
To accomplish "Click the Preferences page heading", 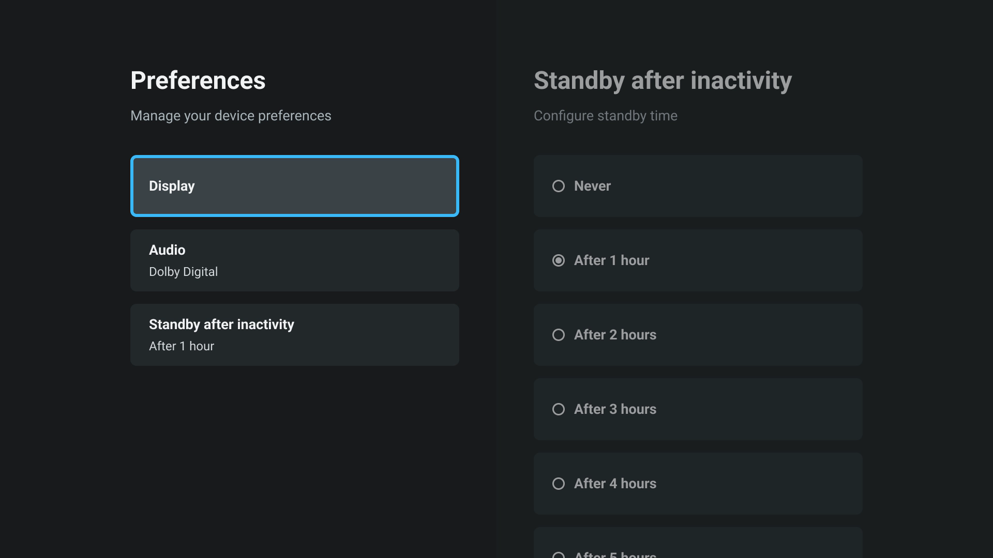I will [x=198, y=81].
